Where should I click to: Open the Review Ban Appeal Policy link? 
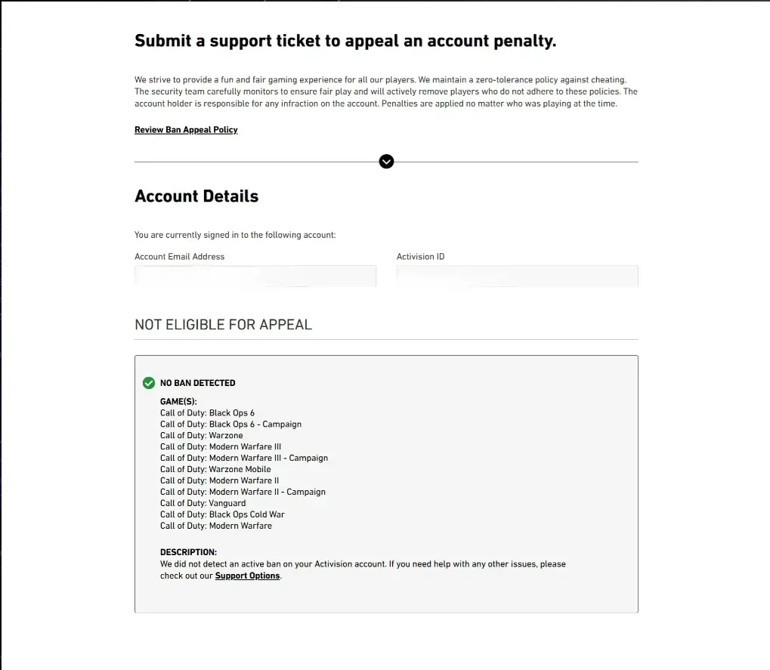pos(186,130)
